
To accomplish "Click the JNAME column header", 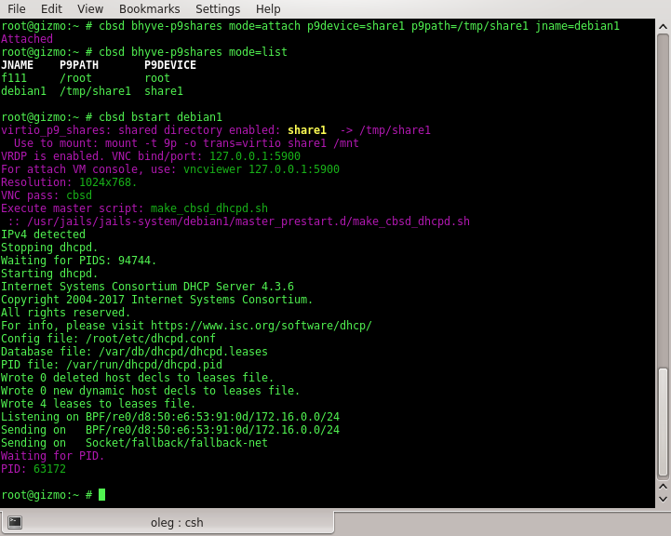I will tap(17, 65).
